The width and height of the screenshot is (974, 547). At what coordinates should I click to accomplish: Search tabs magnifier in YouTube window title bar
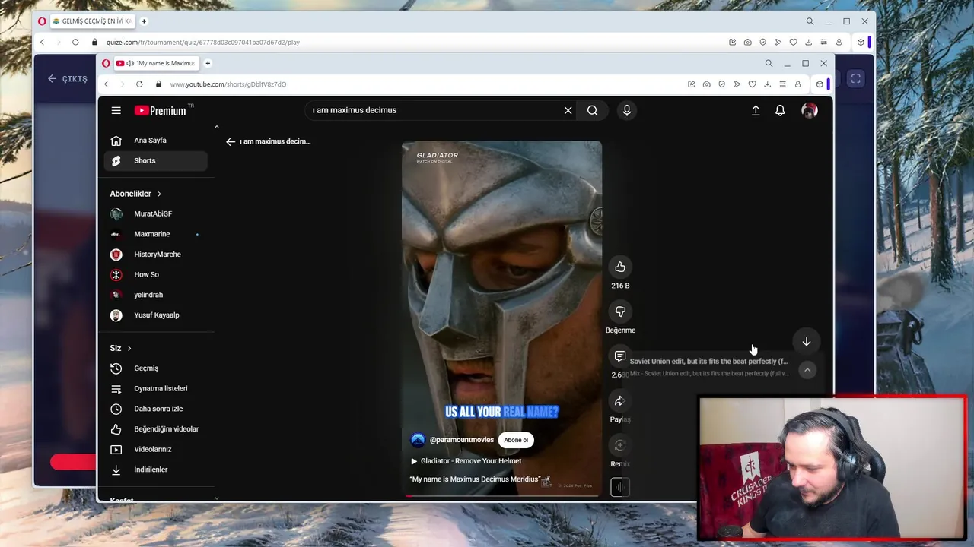tap(769, 63)
